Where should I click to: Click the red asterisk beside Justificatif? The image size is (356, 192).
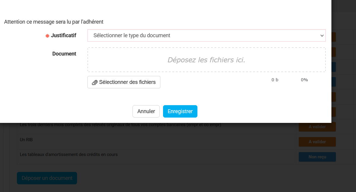[x=47, y=36]
